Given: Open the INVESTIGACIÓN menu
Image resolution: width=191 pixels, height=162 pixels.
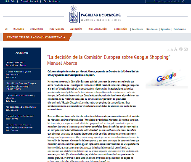Looking at the screenshot, I should 98,29.
